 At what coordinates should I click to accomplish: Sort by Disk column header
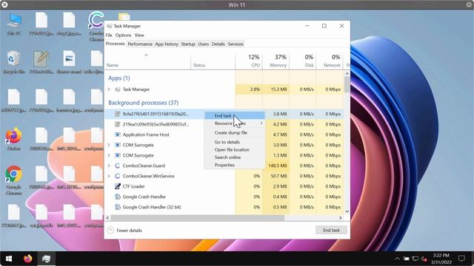pos(303,61)
